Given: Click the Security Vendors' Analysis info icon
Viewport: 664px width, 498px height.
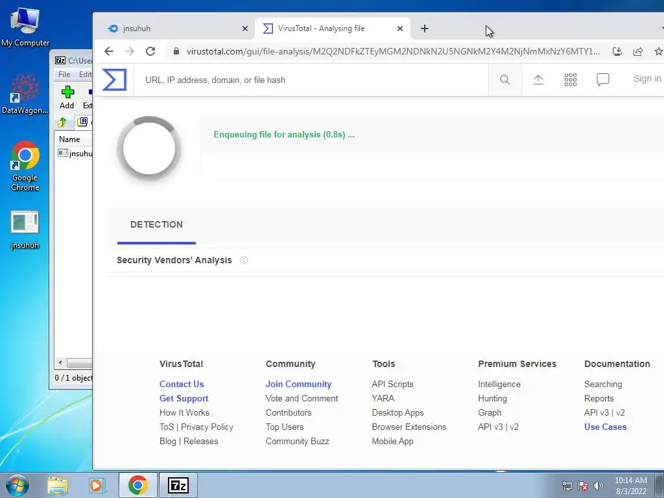Looking at the screenshot, I should (244, 261).
